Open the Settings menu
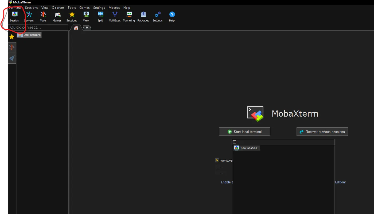 99,7
